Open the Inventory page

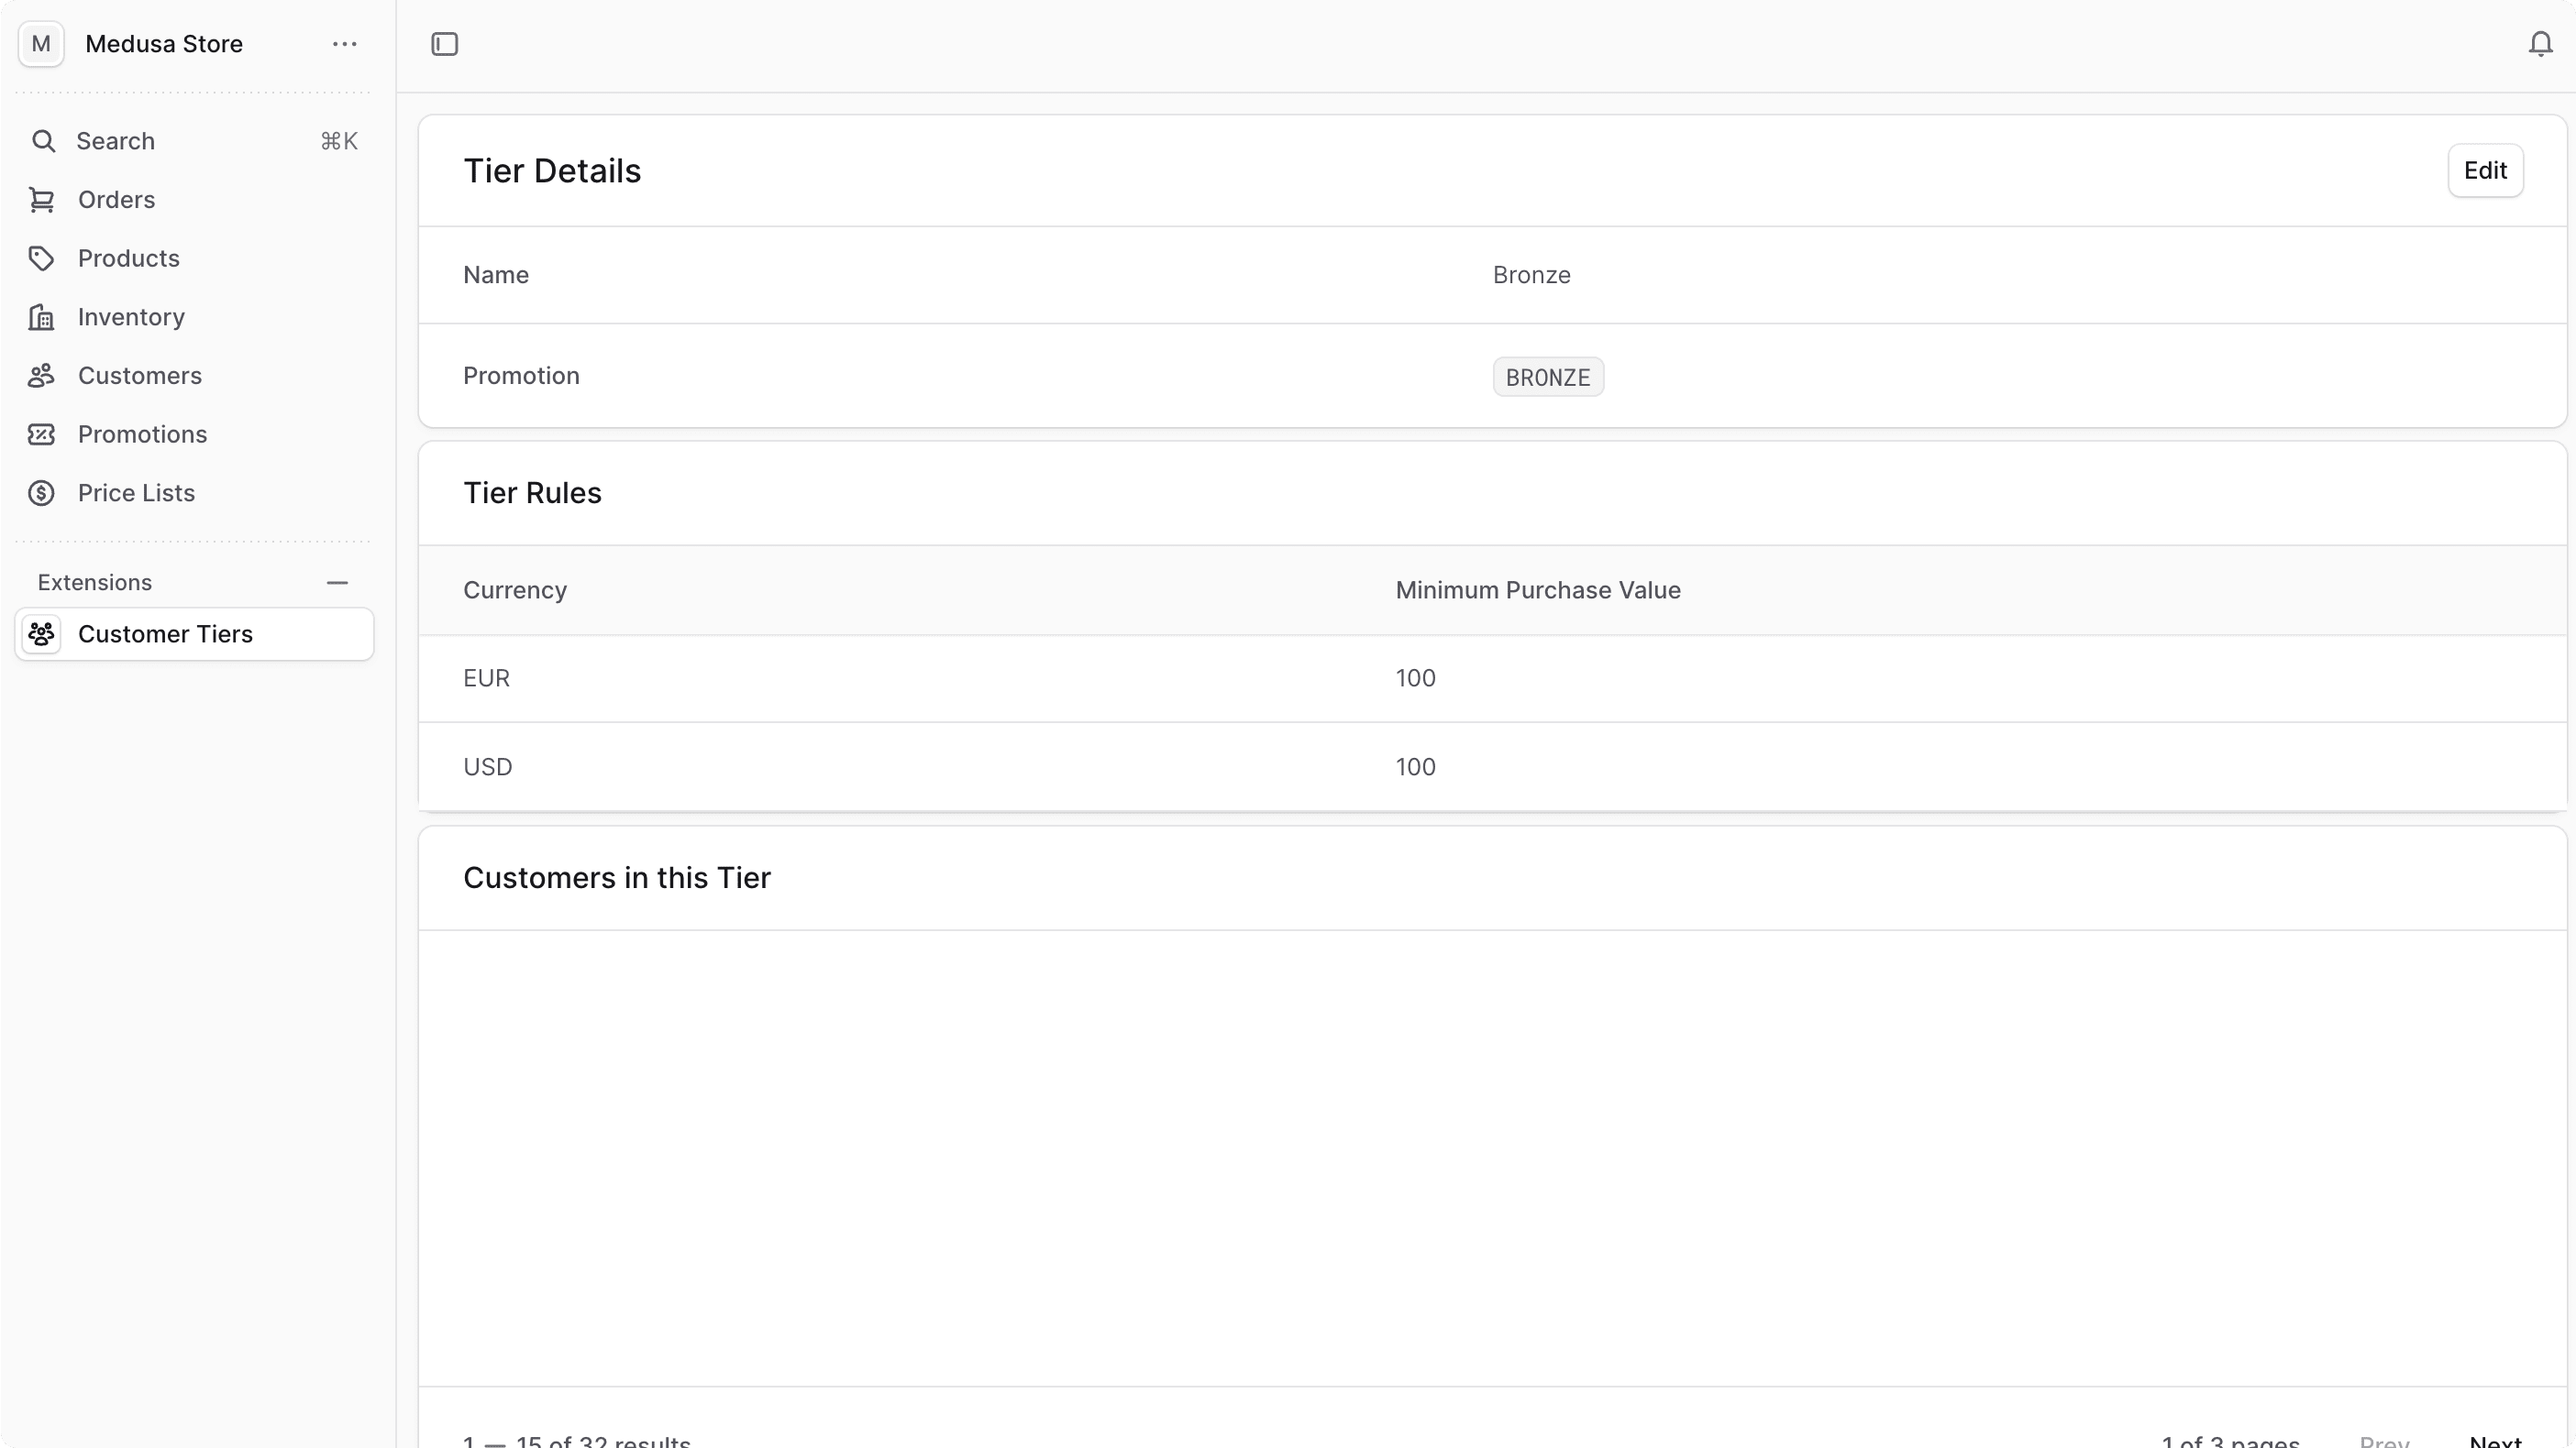coord(132,317)
